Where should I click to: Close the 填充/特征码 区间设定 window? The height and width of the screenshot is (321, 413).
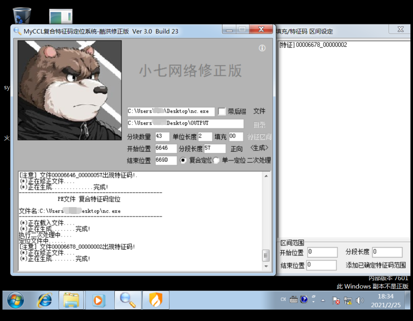pos(400,29)
